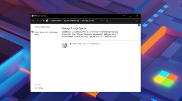Select Control Panel in the breadcrumb
Image resolution: width=182 pixels, height=101 pixels.
click(56, 21)
